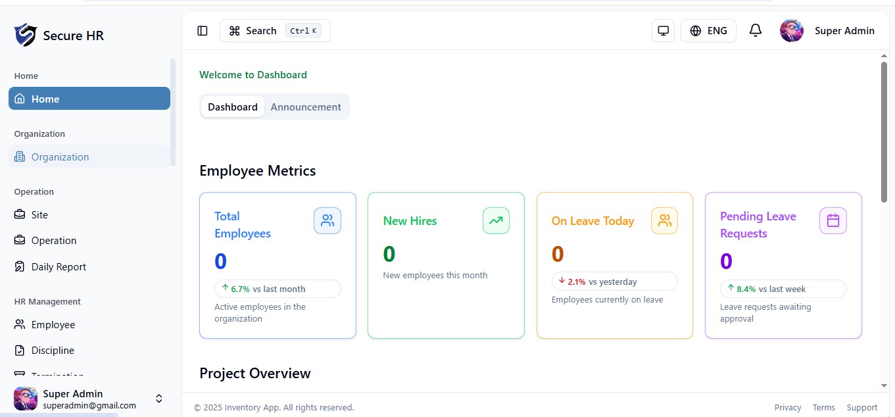Screen dimensions: 895x417
Task: Click the Total Employees people icon
Action: click(x=327, y=221)
